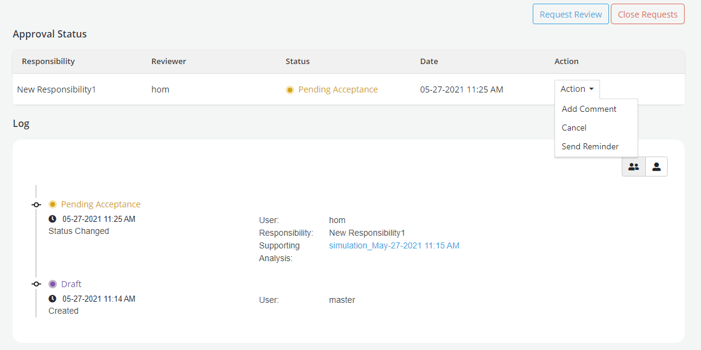Click the clock icon beside 11:25 AM log entry

tap(53, 219)
